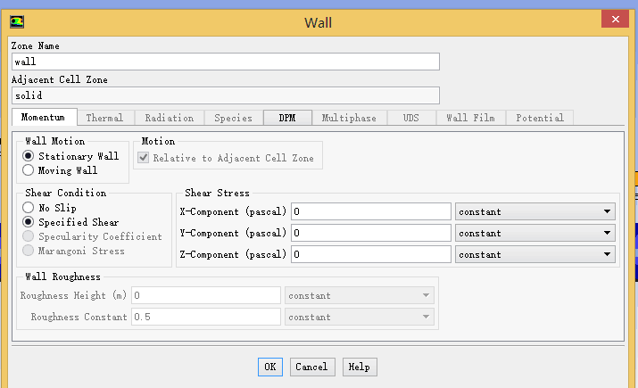Image resolution: width=638 pixels, height=388 pixels.
Task: Open X-Component constant dropdown
Action: (534, 212)
